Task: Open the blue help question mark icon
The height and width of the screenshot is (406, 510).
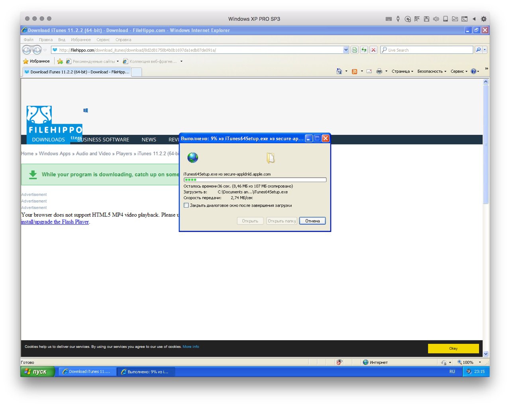Action: (x=473, y=71)
